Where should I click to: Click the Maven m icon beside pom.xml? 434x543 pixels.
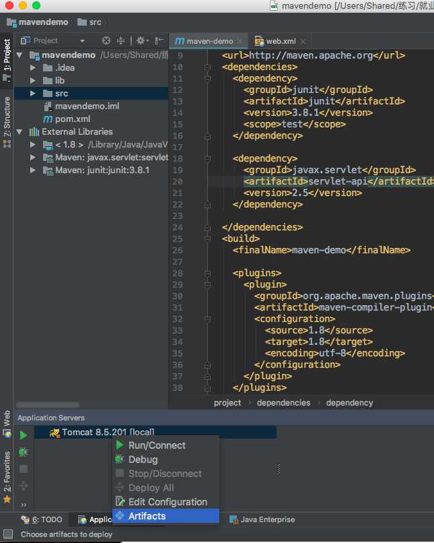[48, 119]
